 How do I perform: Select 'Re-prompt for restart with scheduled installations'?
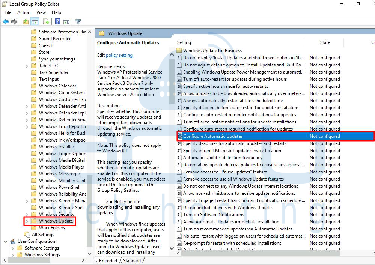point(232,243)
